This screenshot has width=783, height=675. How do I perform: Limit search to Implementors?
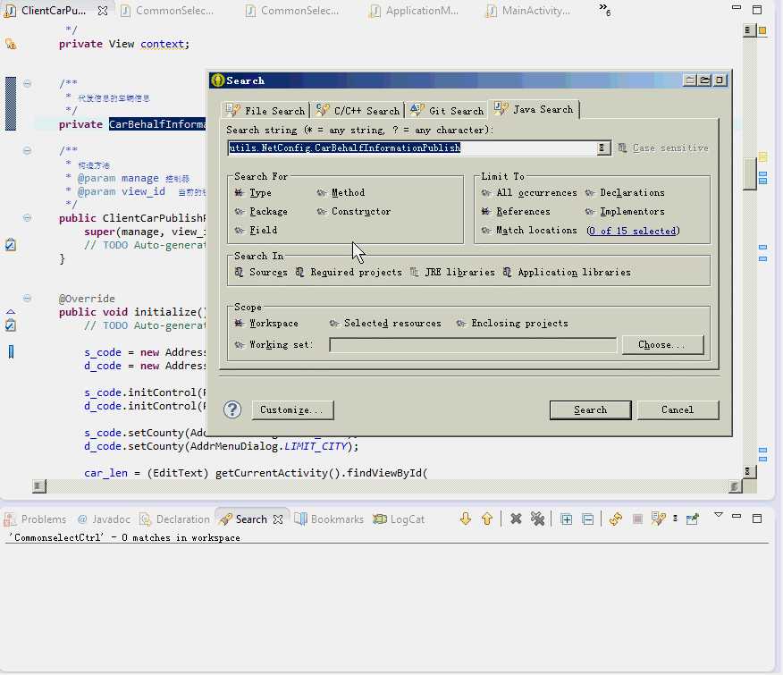coord(625,211)
